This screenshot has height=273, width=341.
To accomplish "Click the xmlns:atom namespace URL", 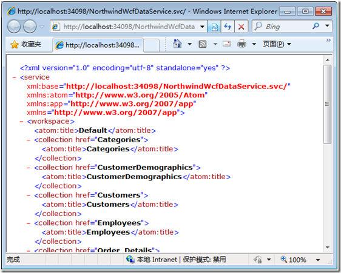I will point(140,95).
